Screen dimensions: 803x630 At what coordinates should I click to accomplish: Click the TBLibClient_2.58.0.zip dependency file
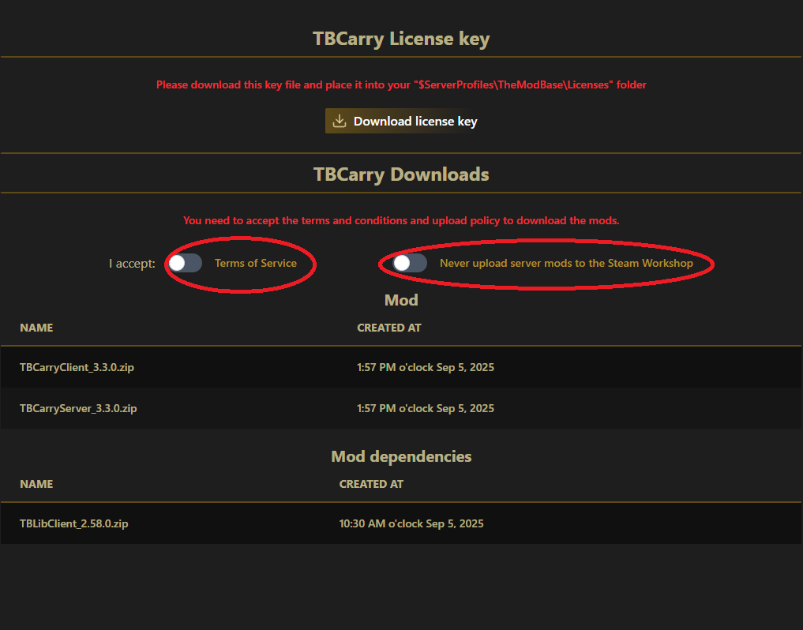click(x=73, y=523)
